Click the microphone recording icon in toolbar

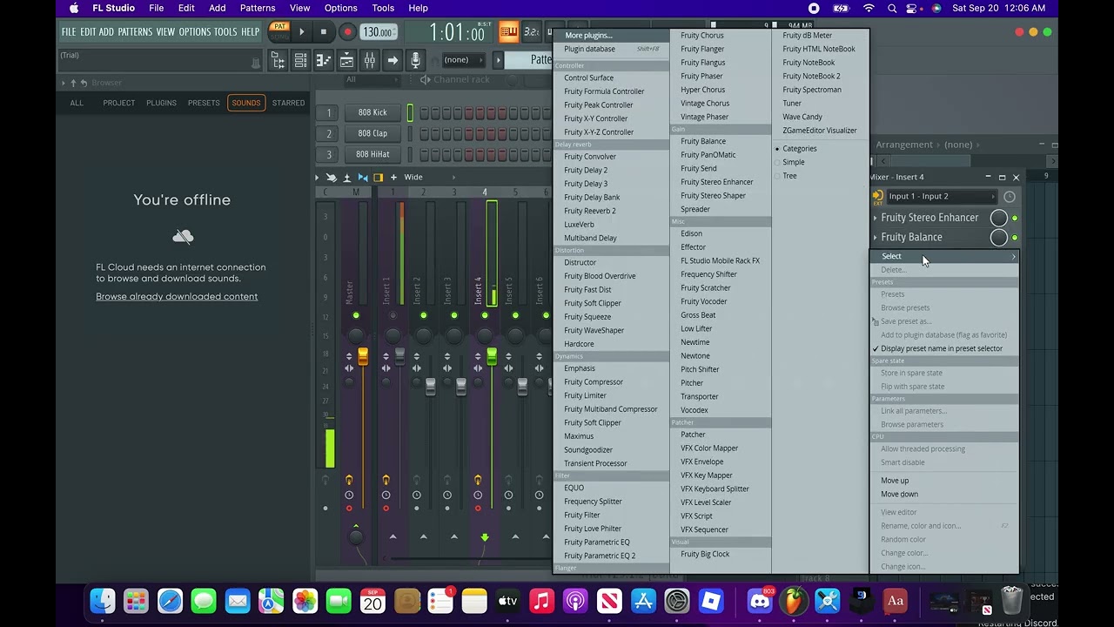click(x=415, y=60)
